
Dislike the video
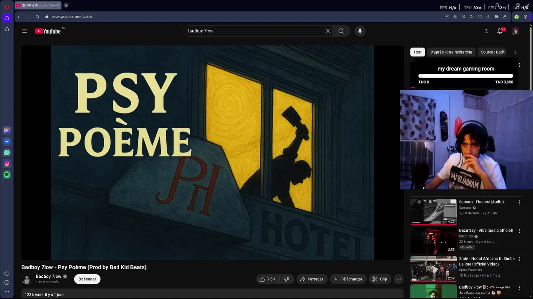point(286,279)
